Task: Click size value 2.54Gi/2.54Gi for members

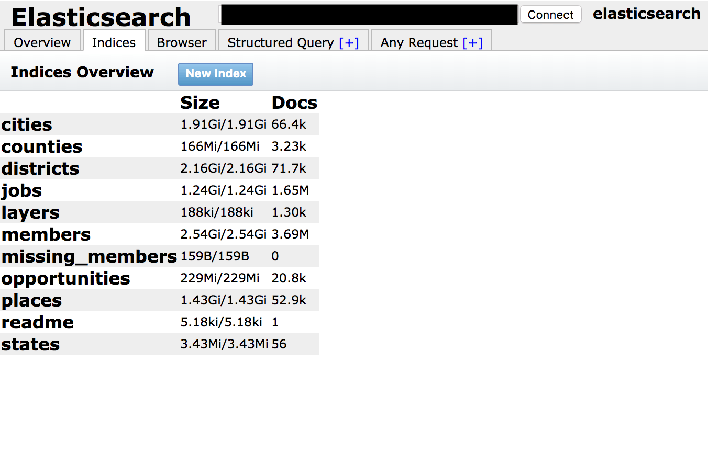Action: pyautogui.click(x=224, y=234)
